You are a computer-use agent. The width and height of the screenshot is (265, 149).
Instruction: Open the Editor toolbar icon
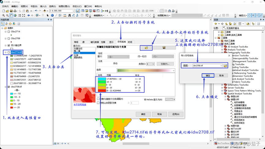pyautogui.click(x=78, y=11)
